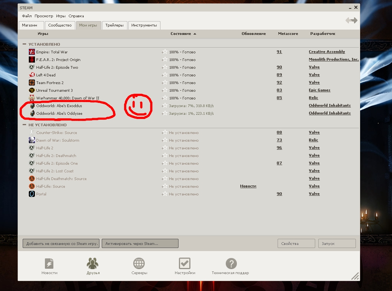Toggle favorite star for Counter-Strike: Source
The image size is (392, 291).
(x=164, y=132)
